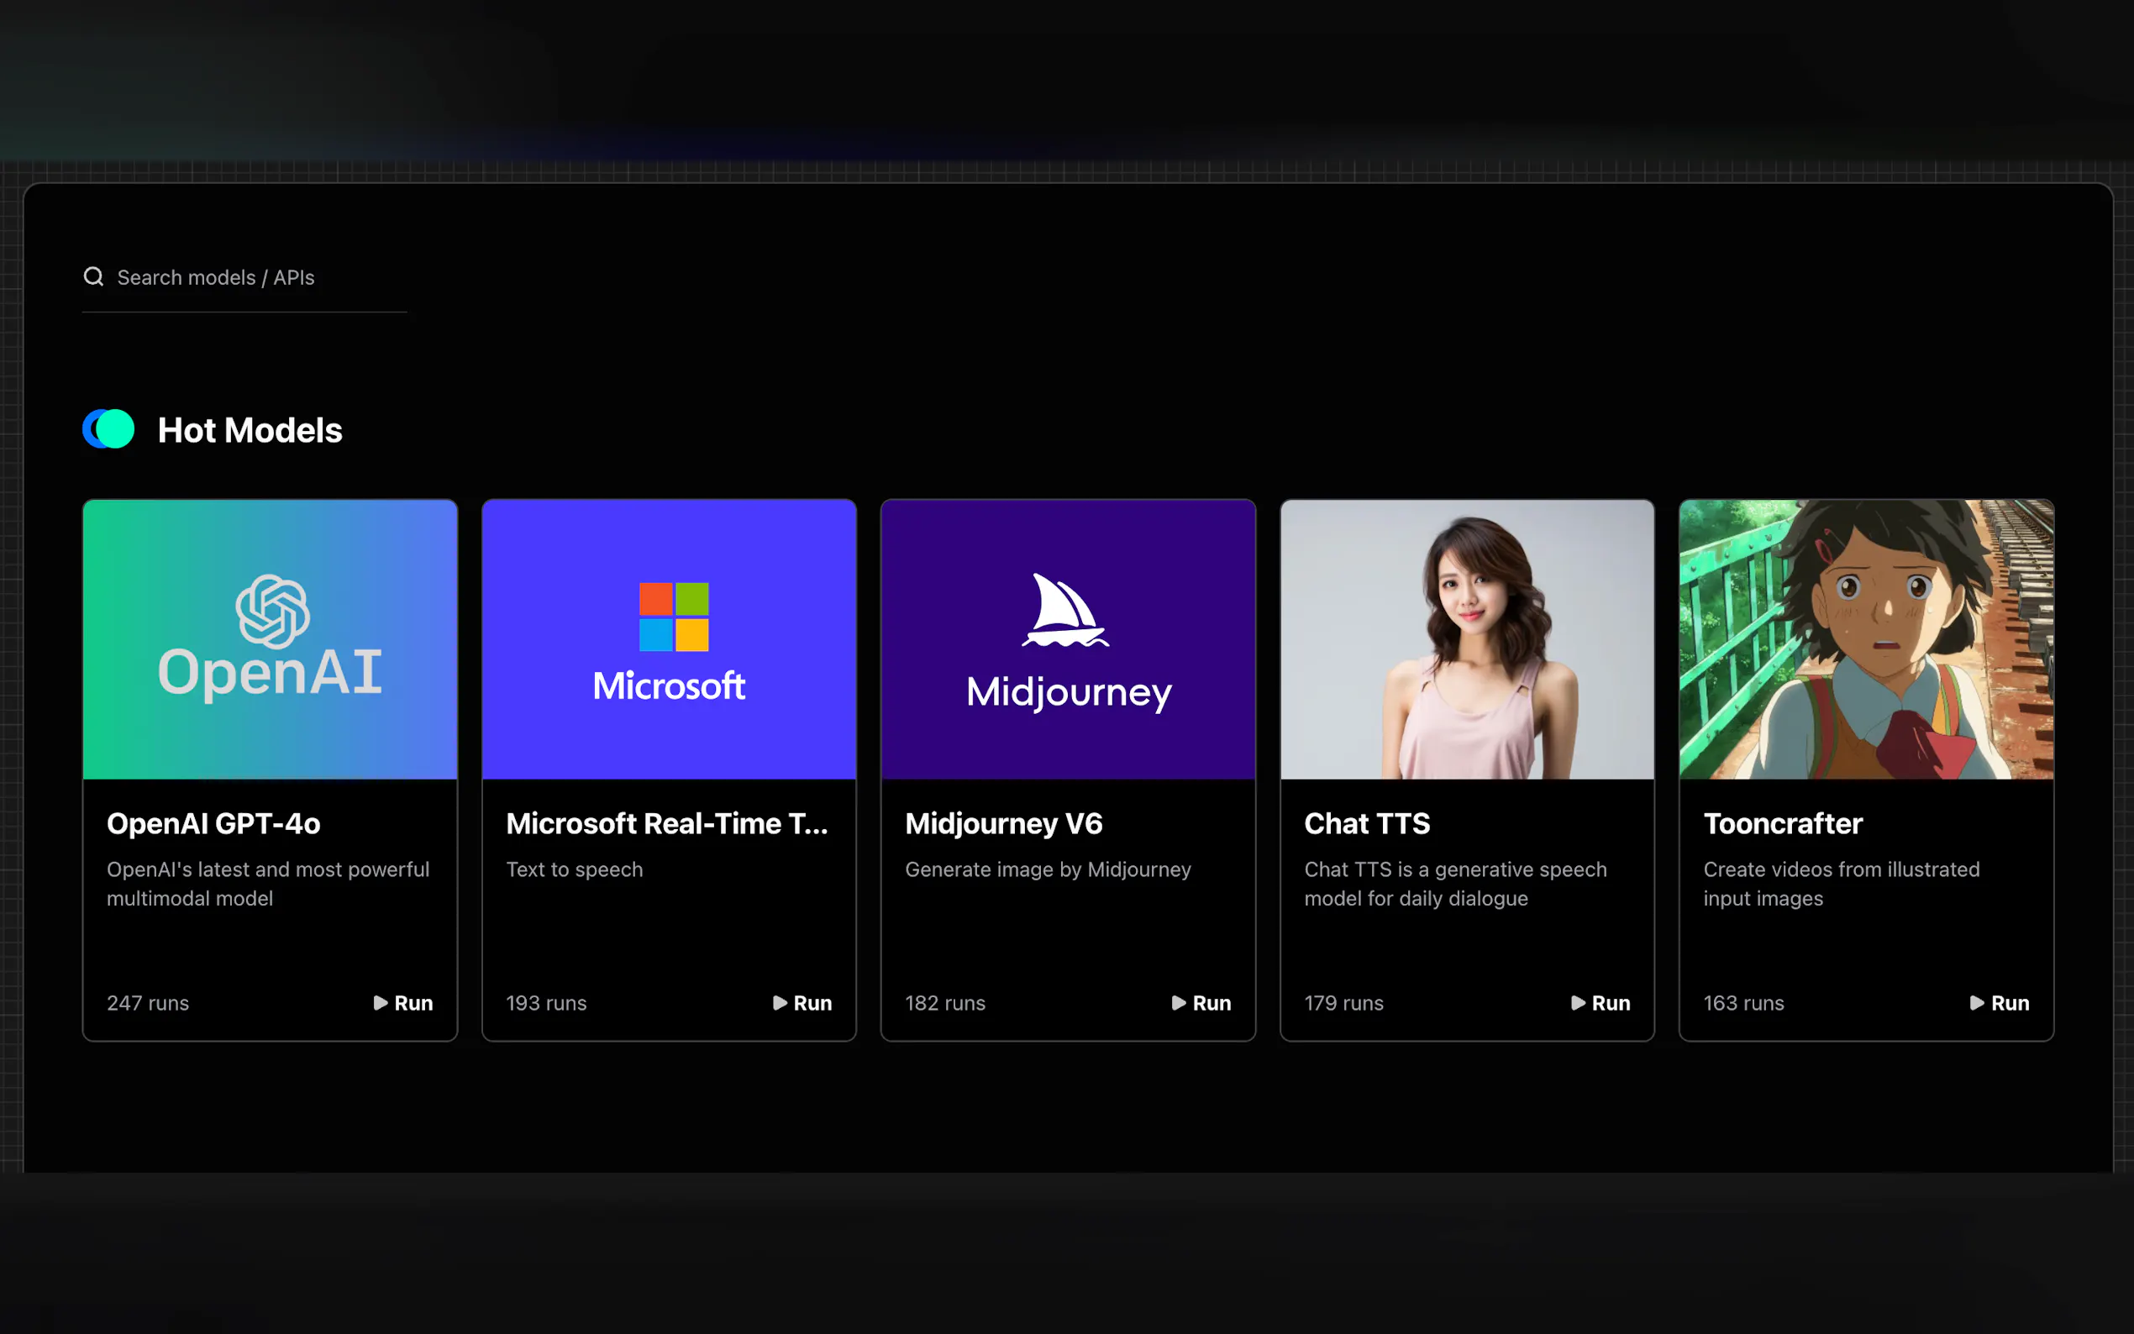Click the OpenAI logo thumbnail

270,638
